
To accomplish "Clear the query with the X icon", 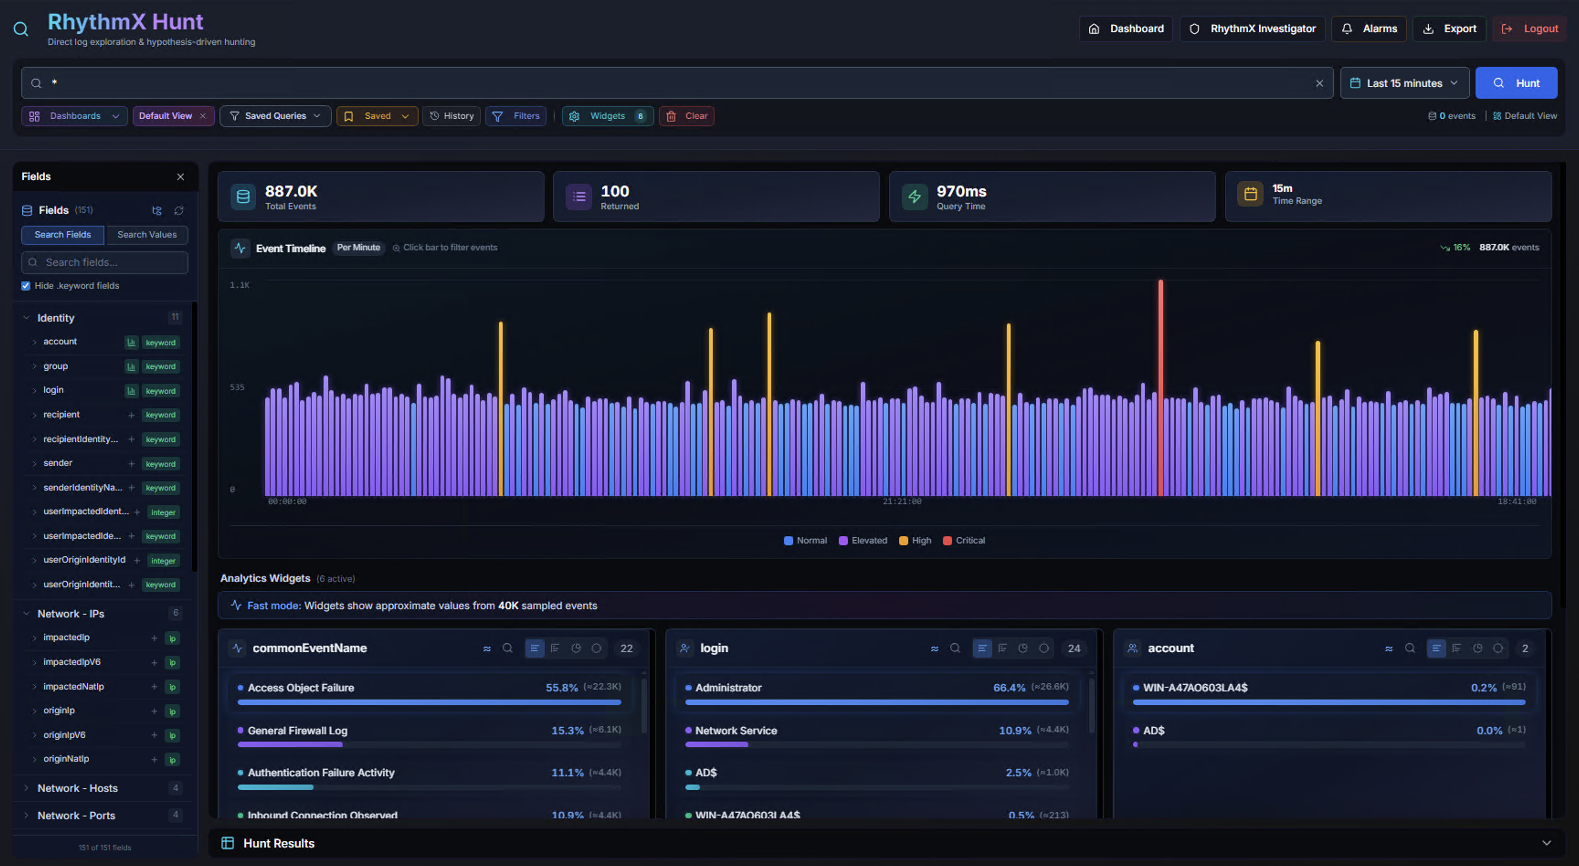I will pos(1319,83).
